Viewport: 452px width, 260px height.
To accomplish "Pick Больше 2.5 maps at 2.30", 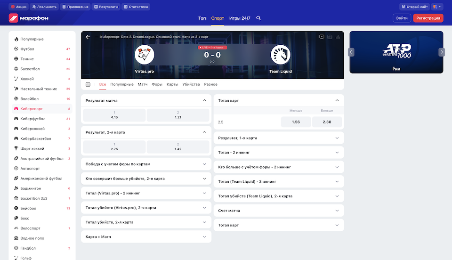I will (327, 122).
